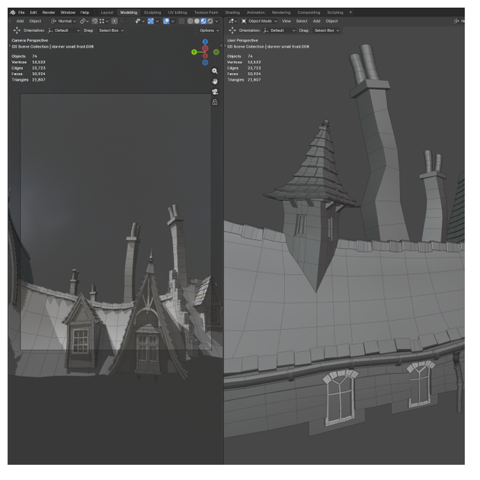Toggle gizmo display in left viewport

pos(151,21)
